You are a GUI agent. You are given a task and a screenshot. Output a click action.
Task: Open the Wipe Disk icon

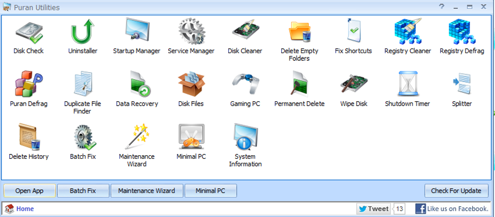click(353, 83)
